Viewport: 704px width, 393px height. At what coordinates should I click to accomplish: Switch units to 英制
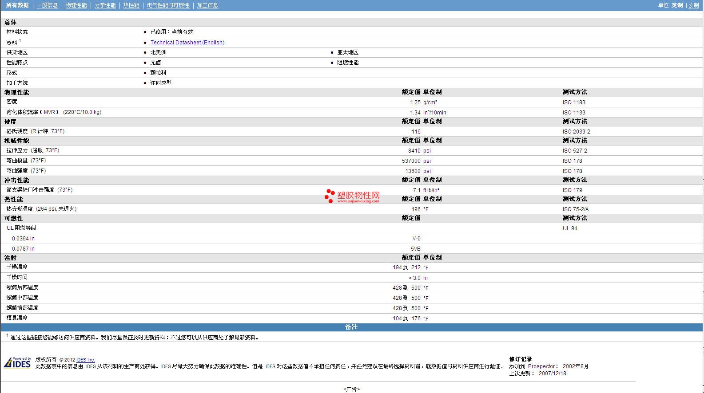677,5
